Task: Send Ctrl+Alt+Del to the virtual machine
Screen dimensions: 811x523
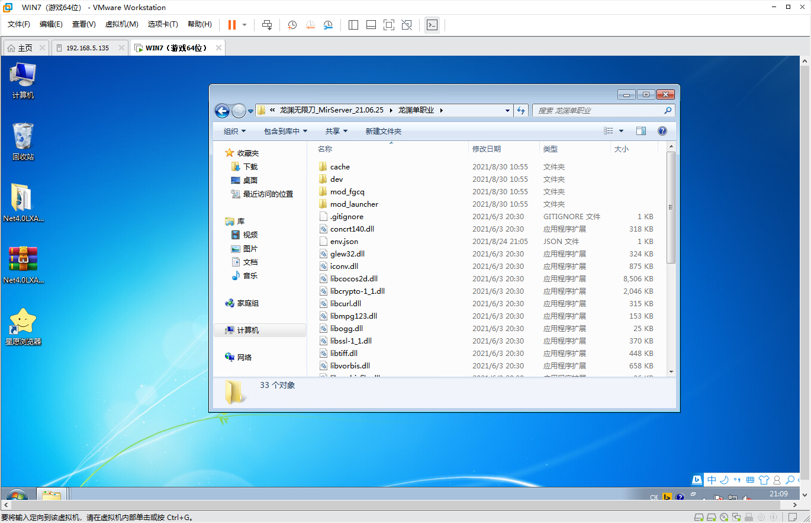Action: [x=267, y=25]
